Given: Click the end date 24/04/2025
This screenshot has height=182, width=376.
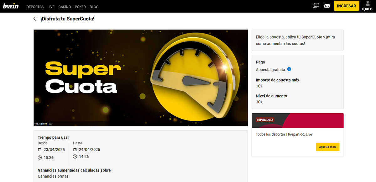Looking at the screenshot, I should pos(90,150).
